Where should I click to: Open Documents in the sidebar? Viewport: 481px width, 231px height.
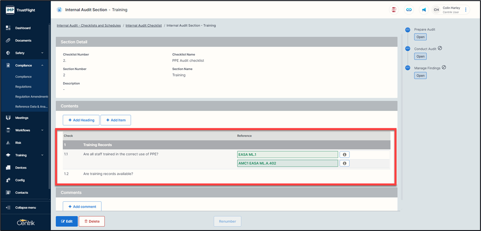23,40
